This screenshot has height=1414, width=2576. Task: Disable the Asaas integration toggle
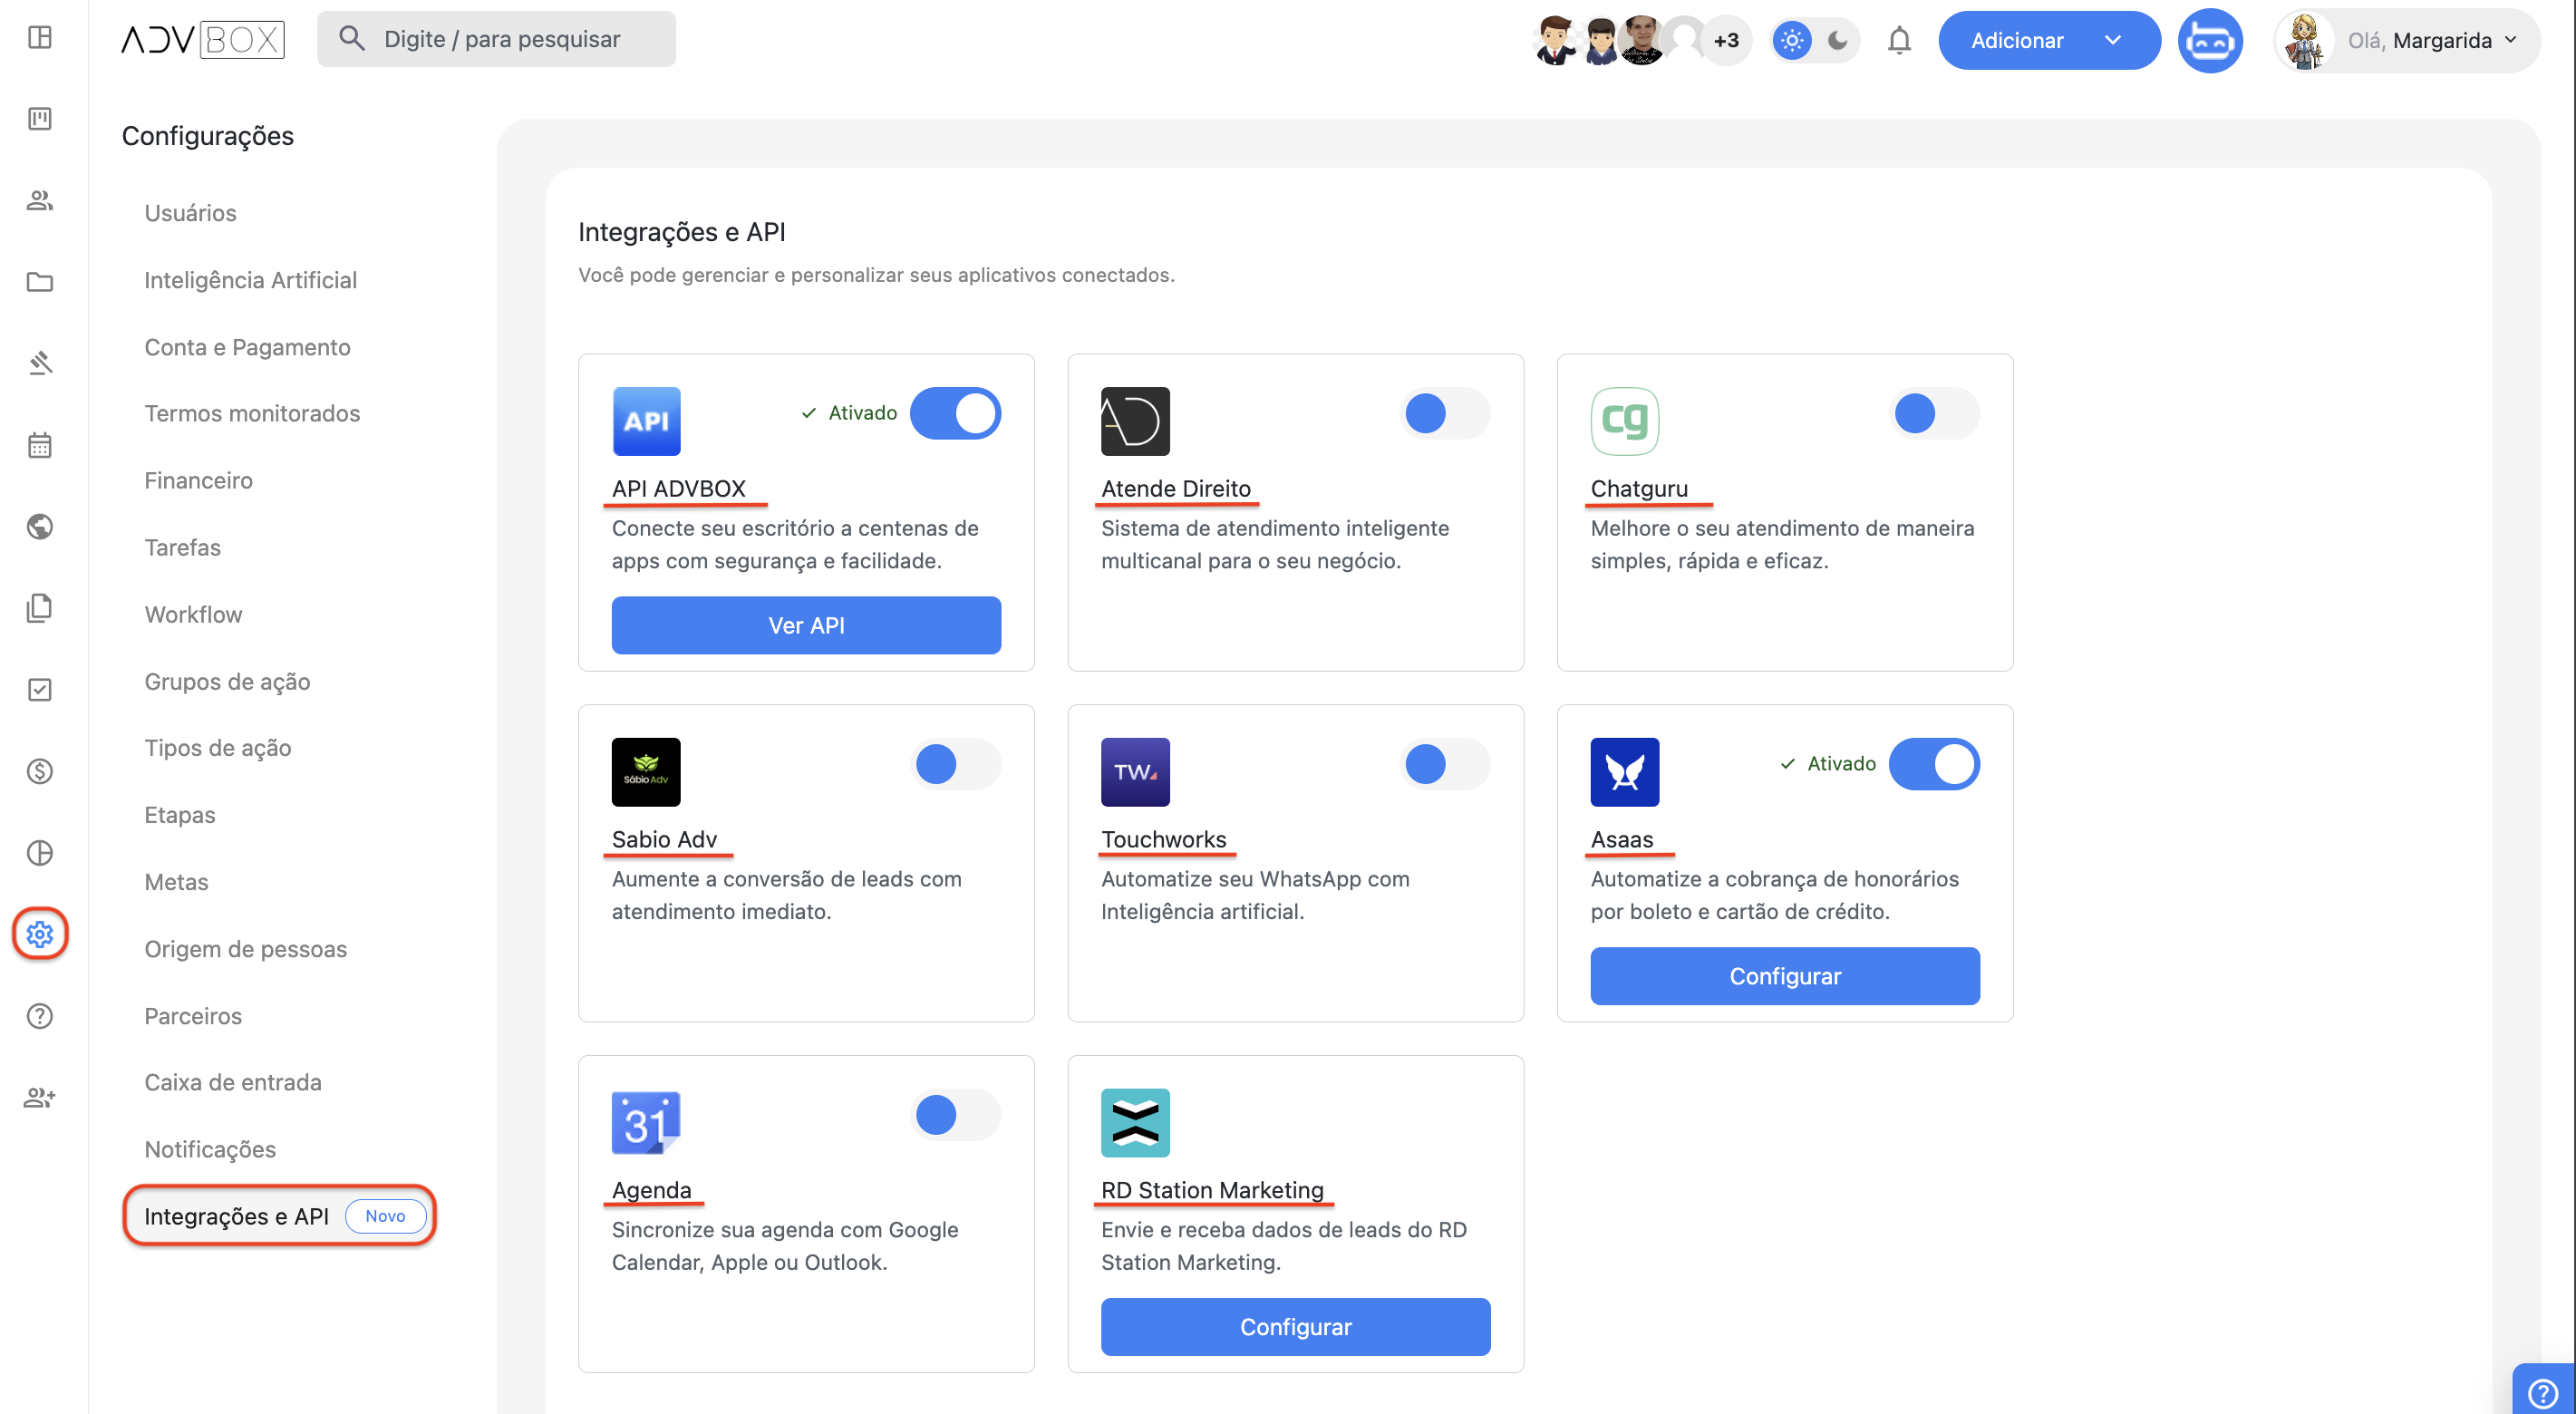point(1934,764)
